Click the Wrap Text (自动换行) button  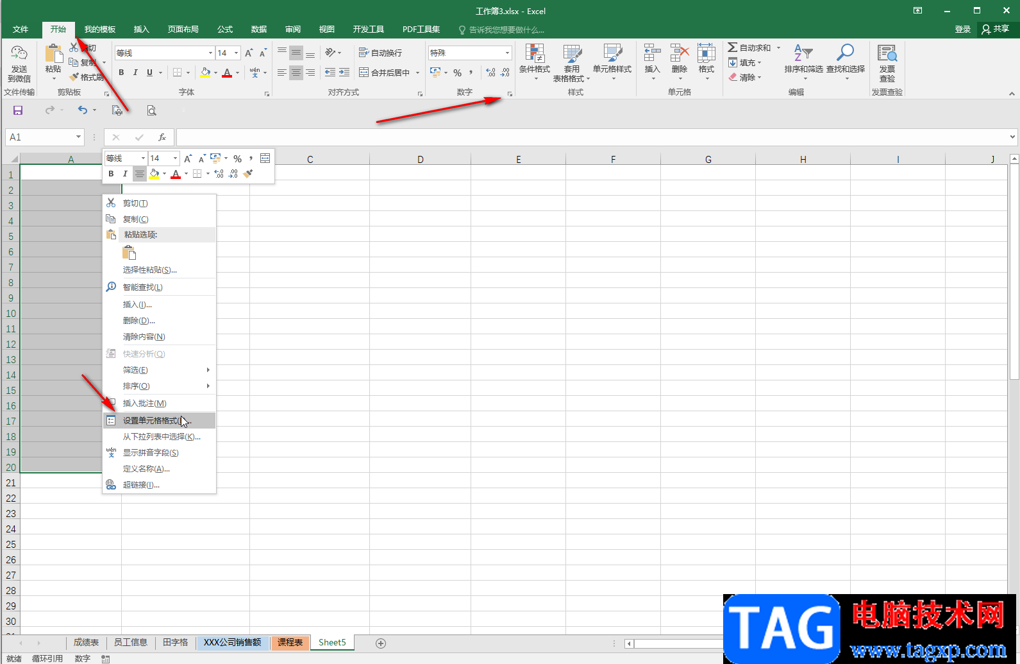coord(380,53)
